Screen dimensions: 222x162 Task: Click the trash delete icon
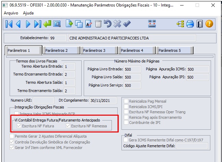[x=98, y=24]
